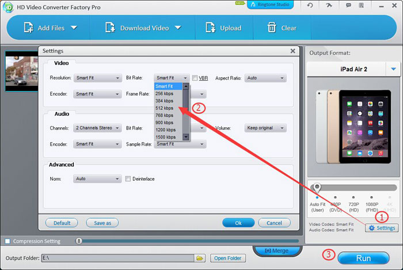Click the Output Folder path field
Screen dimensions: 403x270
click(x=117, y=258)
